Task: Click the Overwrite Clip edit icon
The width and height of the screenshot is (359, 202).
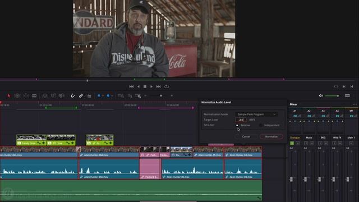Action: [x=53, y=96]
